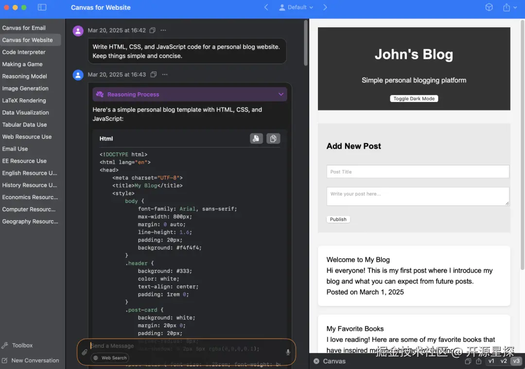This screenshot has height=369, width=525.
Task: Open the Toolbox
Action: tap(17, 345)
